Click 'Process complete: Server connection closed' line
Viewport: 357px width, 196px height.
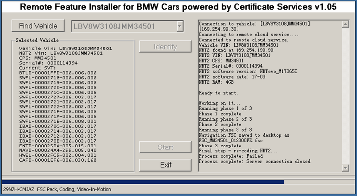[254, 161]
